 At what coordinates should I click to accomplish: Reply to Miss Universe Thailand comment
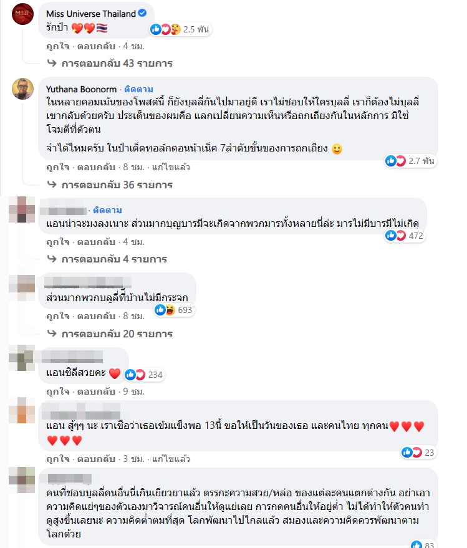pyautogui.click(x=96, y=46)
